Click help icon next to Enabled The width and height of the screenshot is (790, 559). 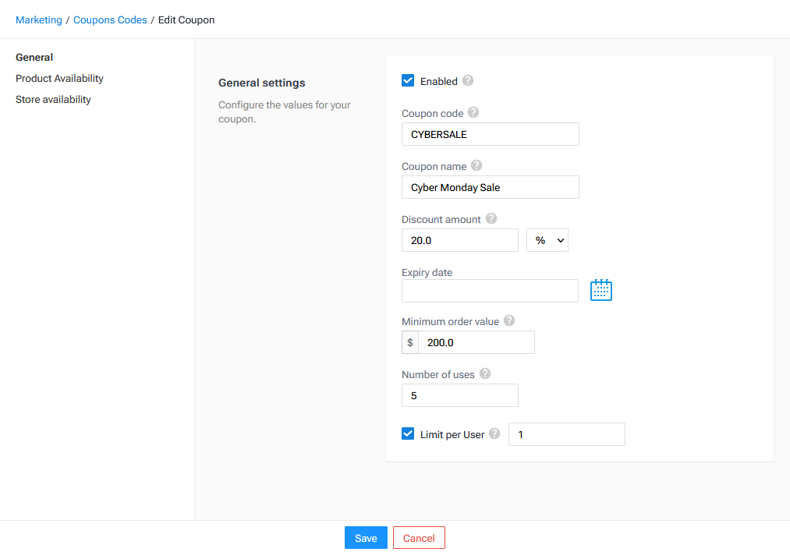468,80
